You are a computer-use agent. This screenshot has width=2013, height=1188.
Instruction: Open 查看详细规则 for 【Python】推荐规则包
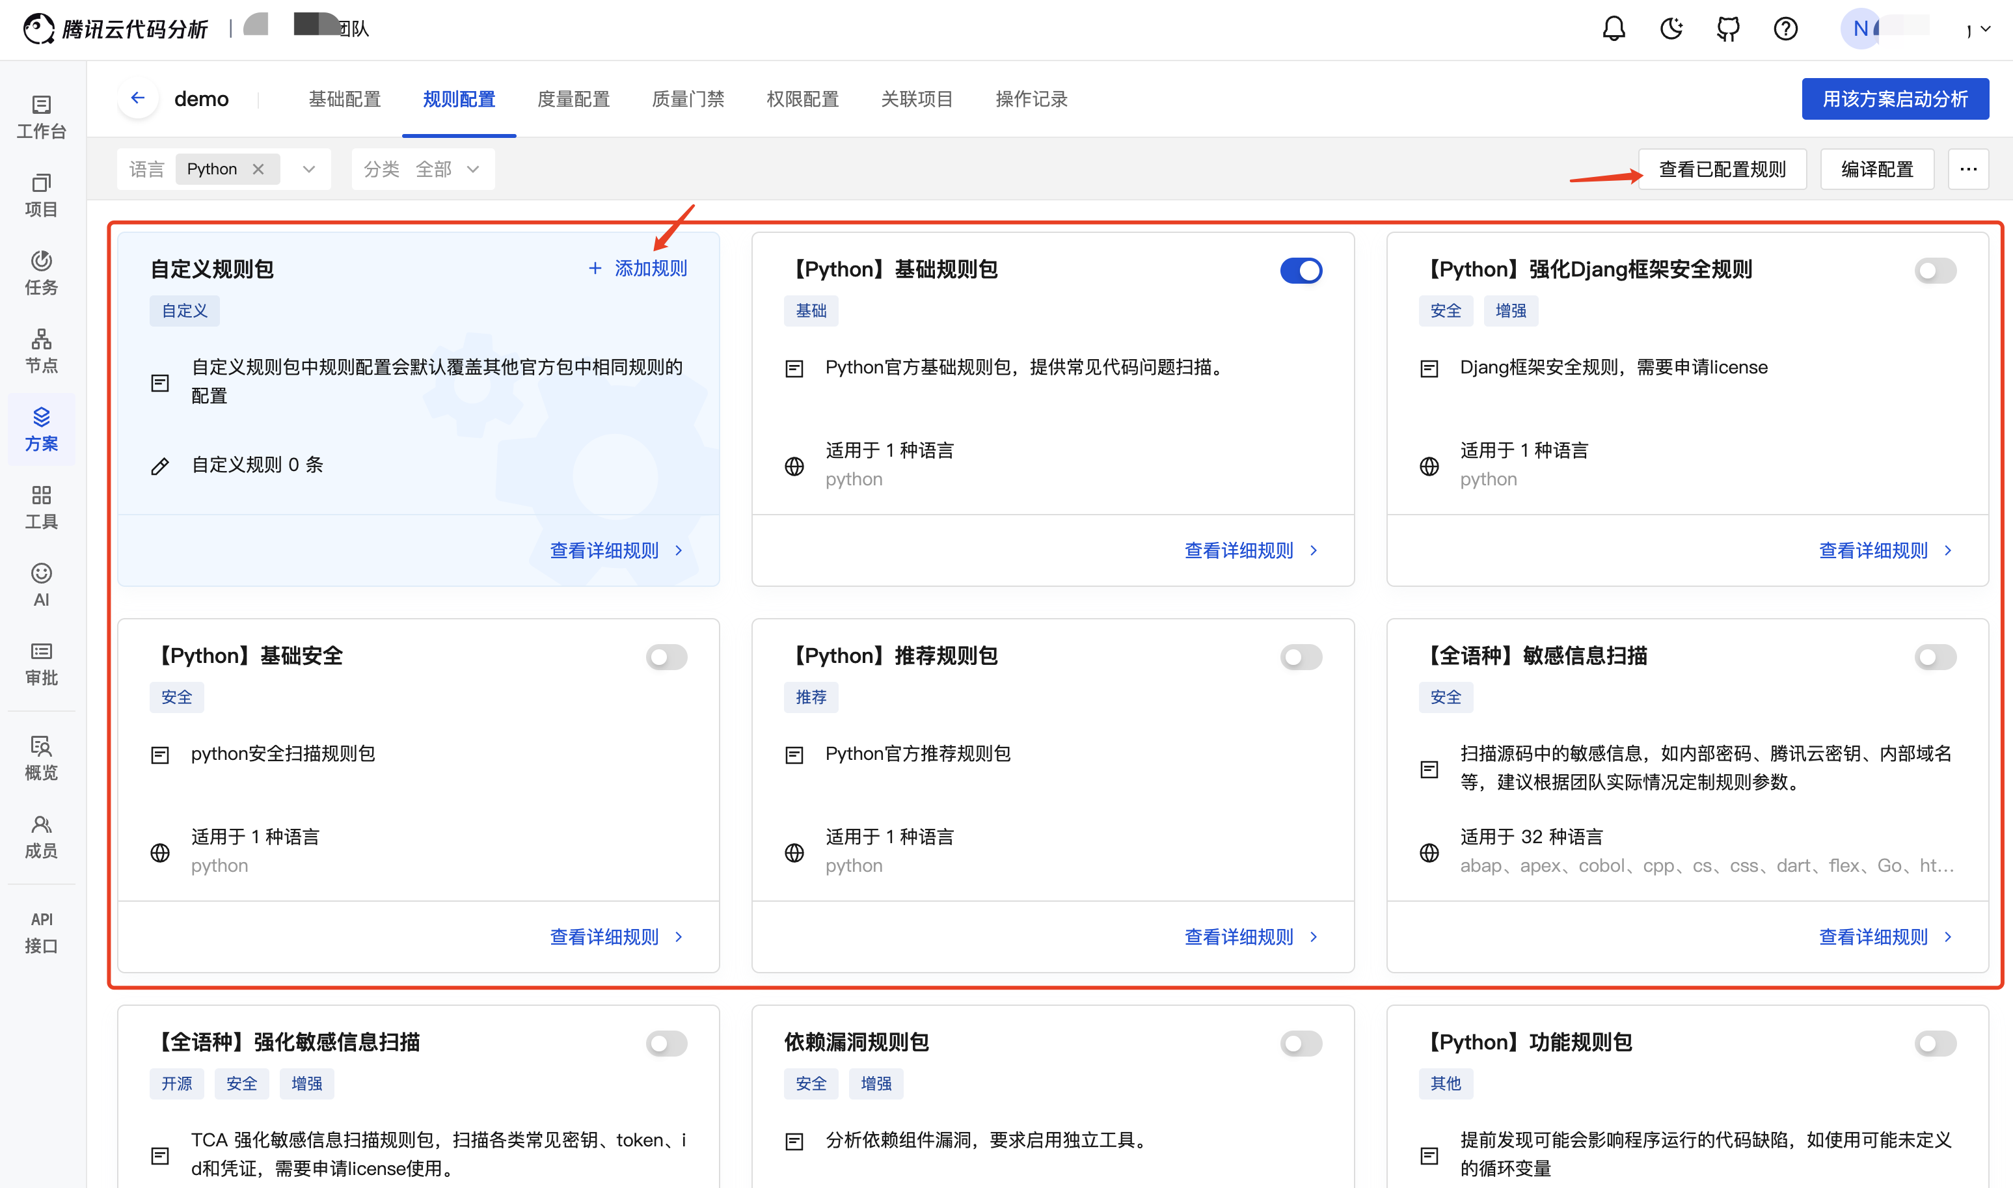point(1250,937)
